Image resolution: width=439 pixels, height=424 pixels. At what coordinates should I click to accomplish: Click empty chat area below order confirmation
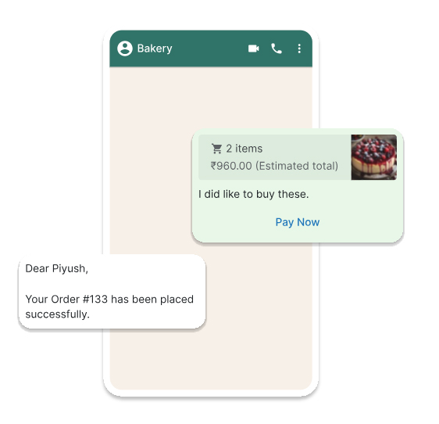coord(211,359)
